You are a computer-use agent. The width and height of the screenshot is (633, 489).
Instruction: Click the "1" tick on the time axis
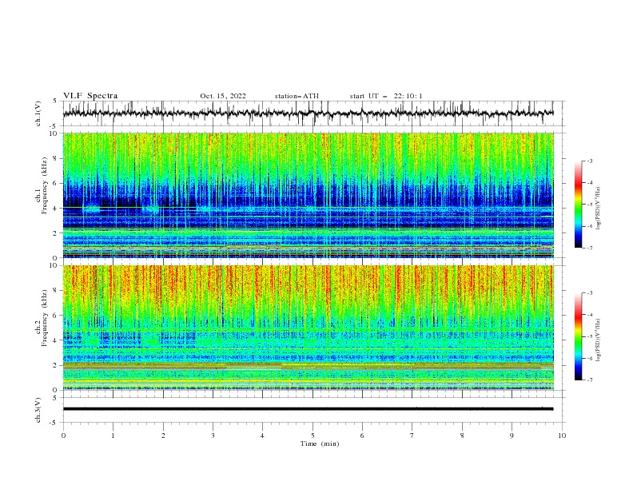point(113,435)
